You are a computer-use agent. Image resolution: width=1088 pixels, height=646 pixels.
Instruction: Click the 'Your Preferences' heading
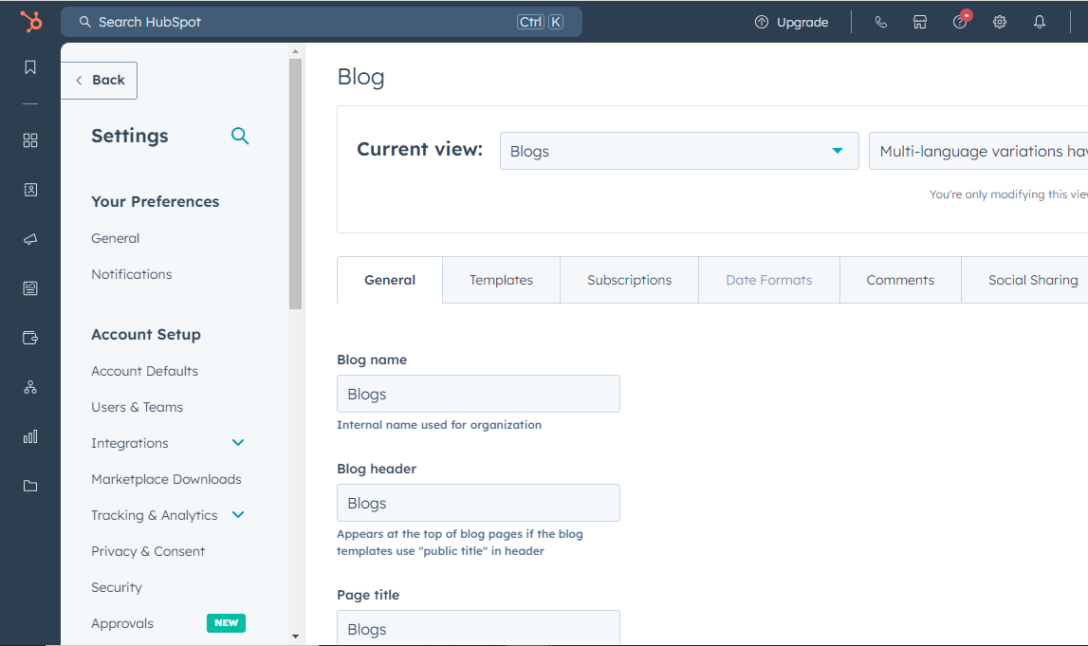156,202
